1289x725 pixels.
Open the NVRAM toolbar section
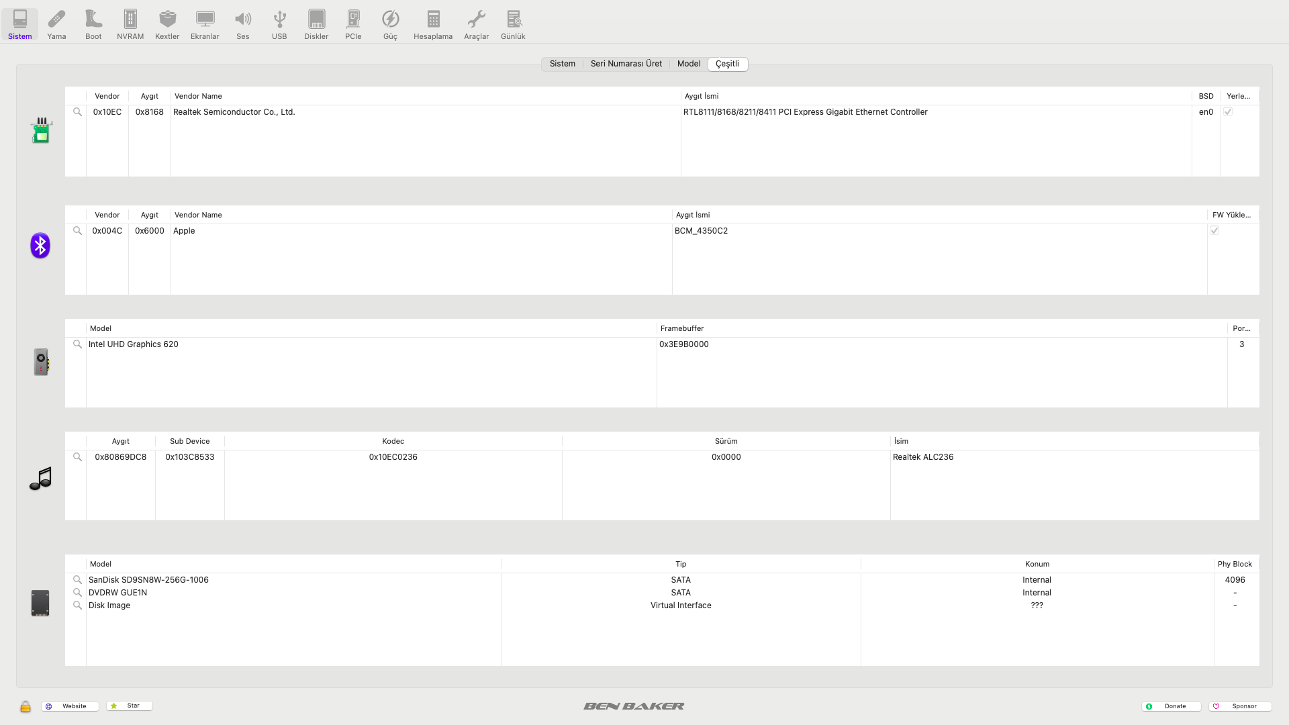tap(130, 25)
